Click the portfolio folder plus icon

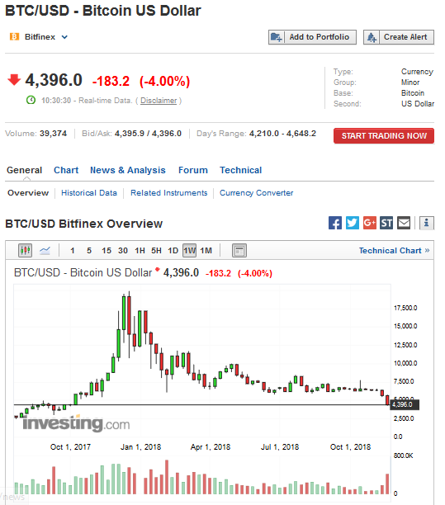pos(276,37)
